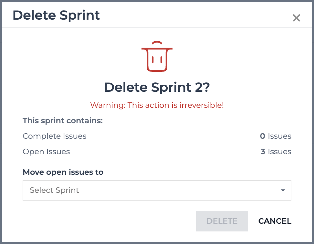Viewport: 314px width, 244px height.
Task: Click the irreversible action warning text
Action: tap(157, 105)
